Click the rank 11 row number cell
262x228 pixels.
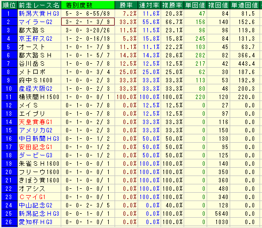pyautogui.click(x=9, y=97)
